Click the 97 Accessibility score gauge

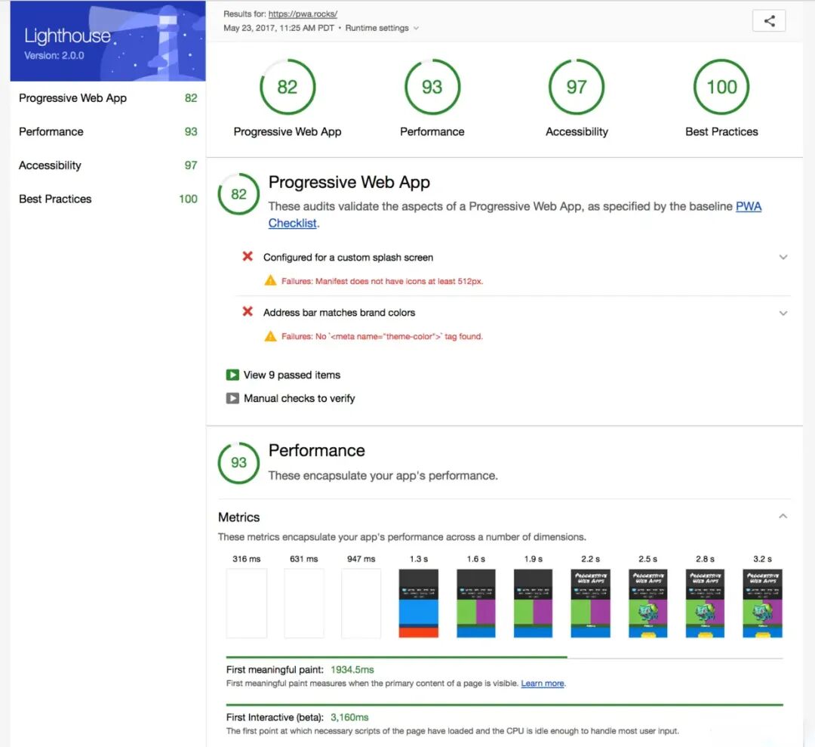point(577,87)
